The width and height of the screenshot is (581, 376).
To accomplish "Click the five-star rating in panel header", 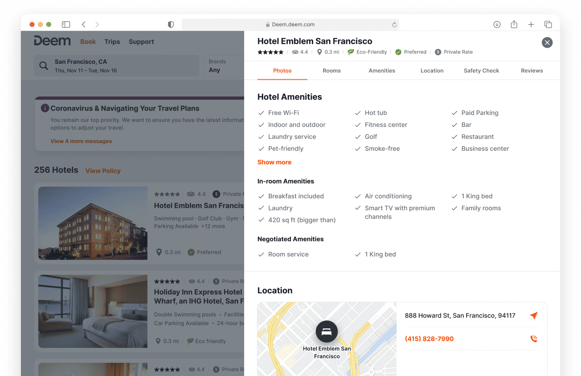I will pyautogui.click(x=271, y=52).
